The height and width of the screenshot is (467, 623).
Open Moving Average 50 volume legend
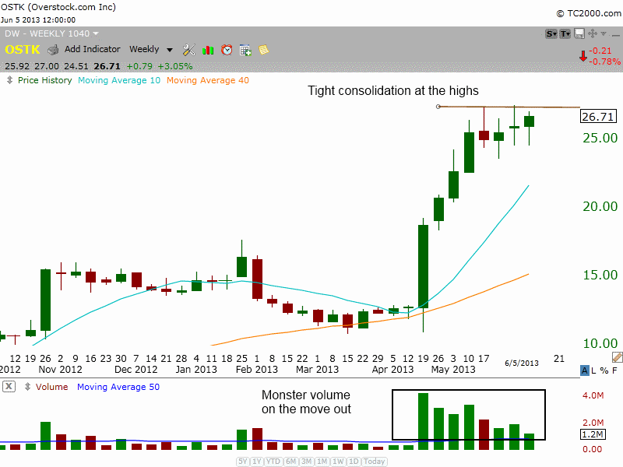pyautogui.click(x=118, y=387)
